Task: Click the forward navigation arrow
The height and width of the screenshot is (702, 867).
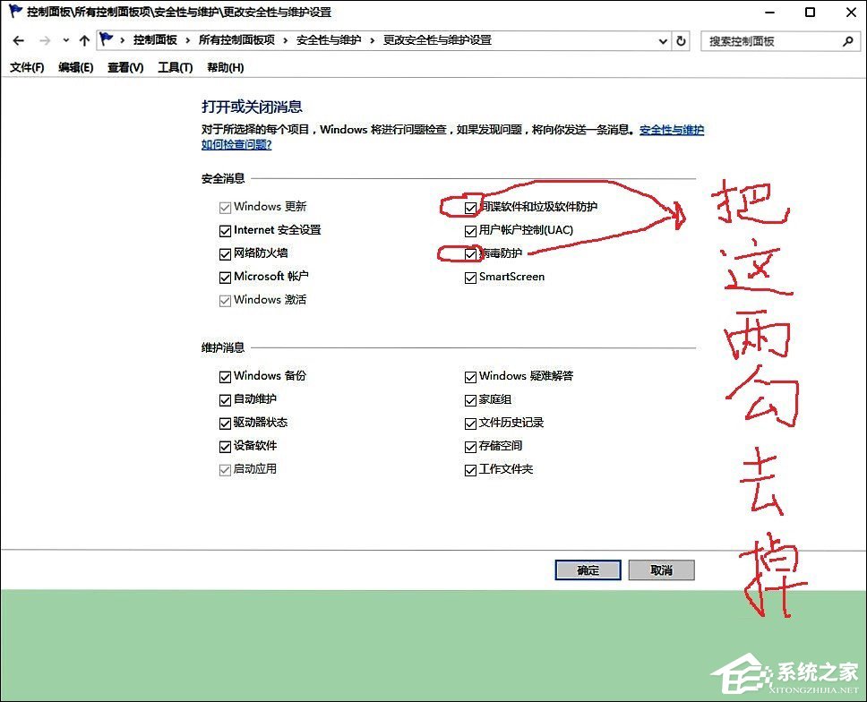Action: [43, 39]
